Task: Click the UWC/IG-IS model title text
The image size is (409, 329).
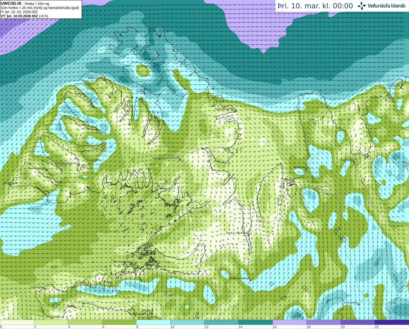Action: [x=11, y=3]
